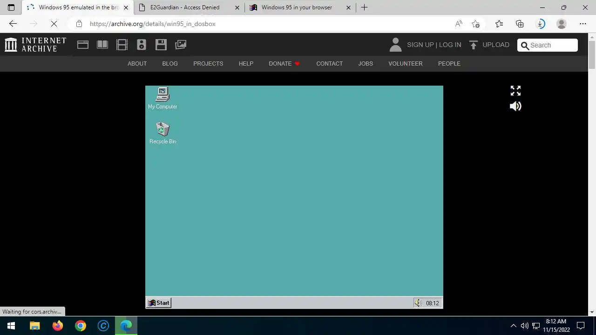Open the HELP menu item
Viewport: 596px width, 335px height.
pos(246,63)
